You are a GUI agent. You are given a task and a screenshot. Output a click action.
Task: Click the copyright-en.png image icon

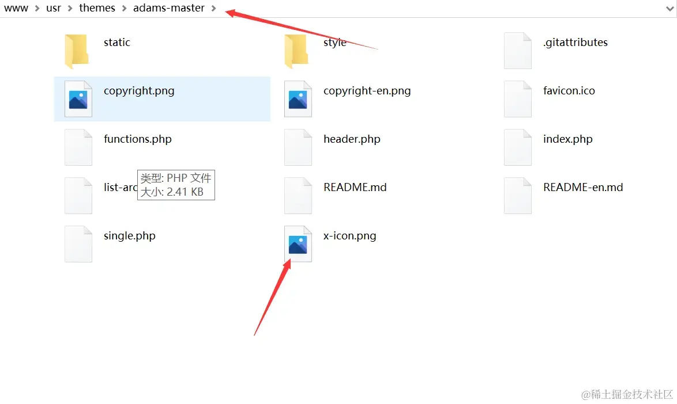click(298, 98)
